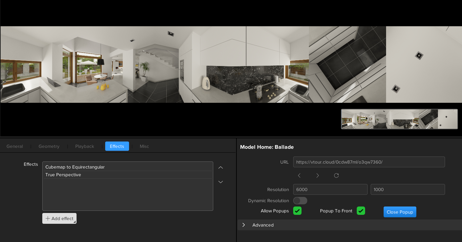This screenshot has height=242, width=462.
Task: Uncheck the Allow Popups checkbox
Action: point(297,211)
